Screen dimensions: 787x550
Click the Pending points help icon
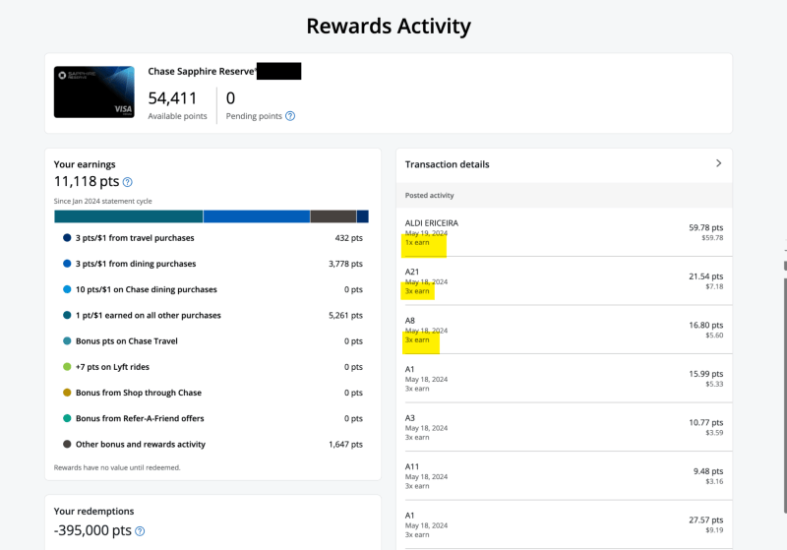click(290, 116)
